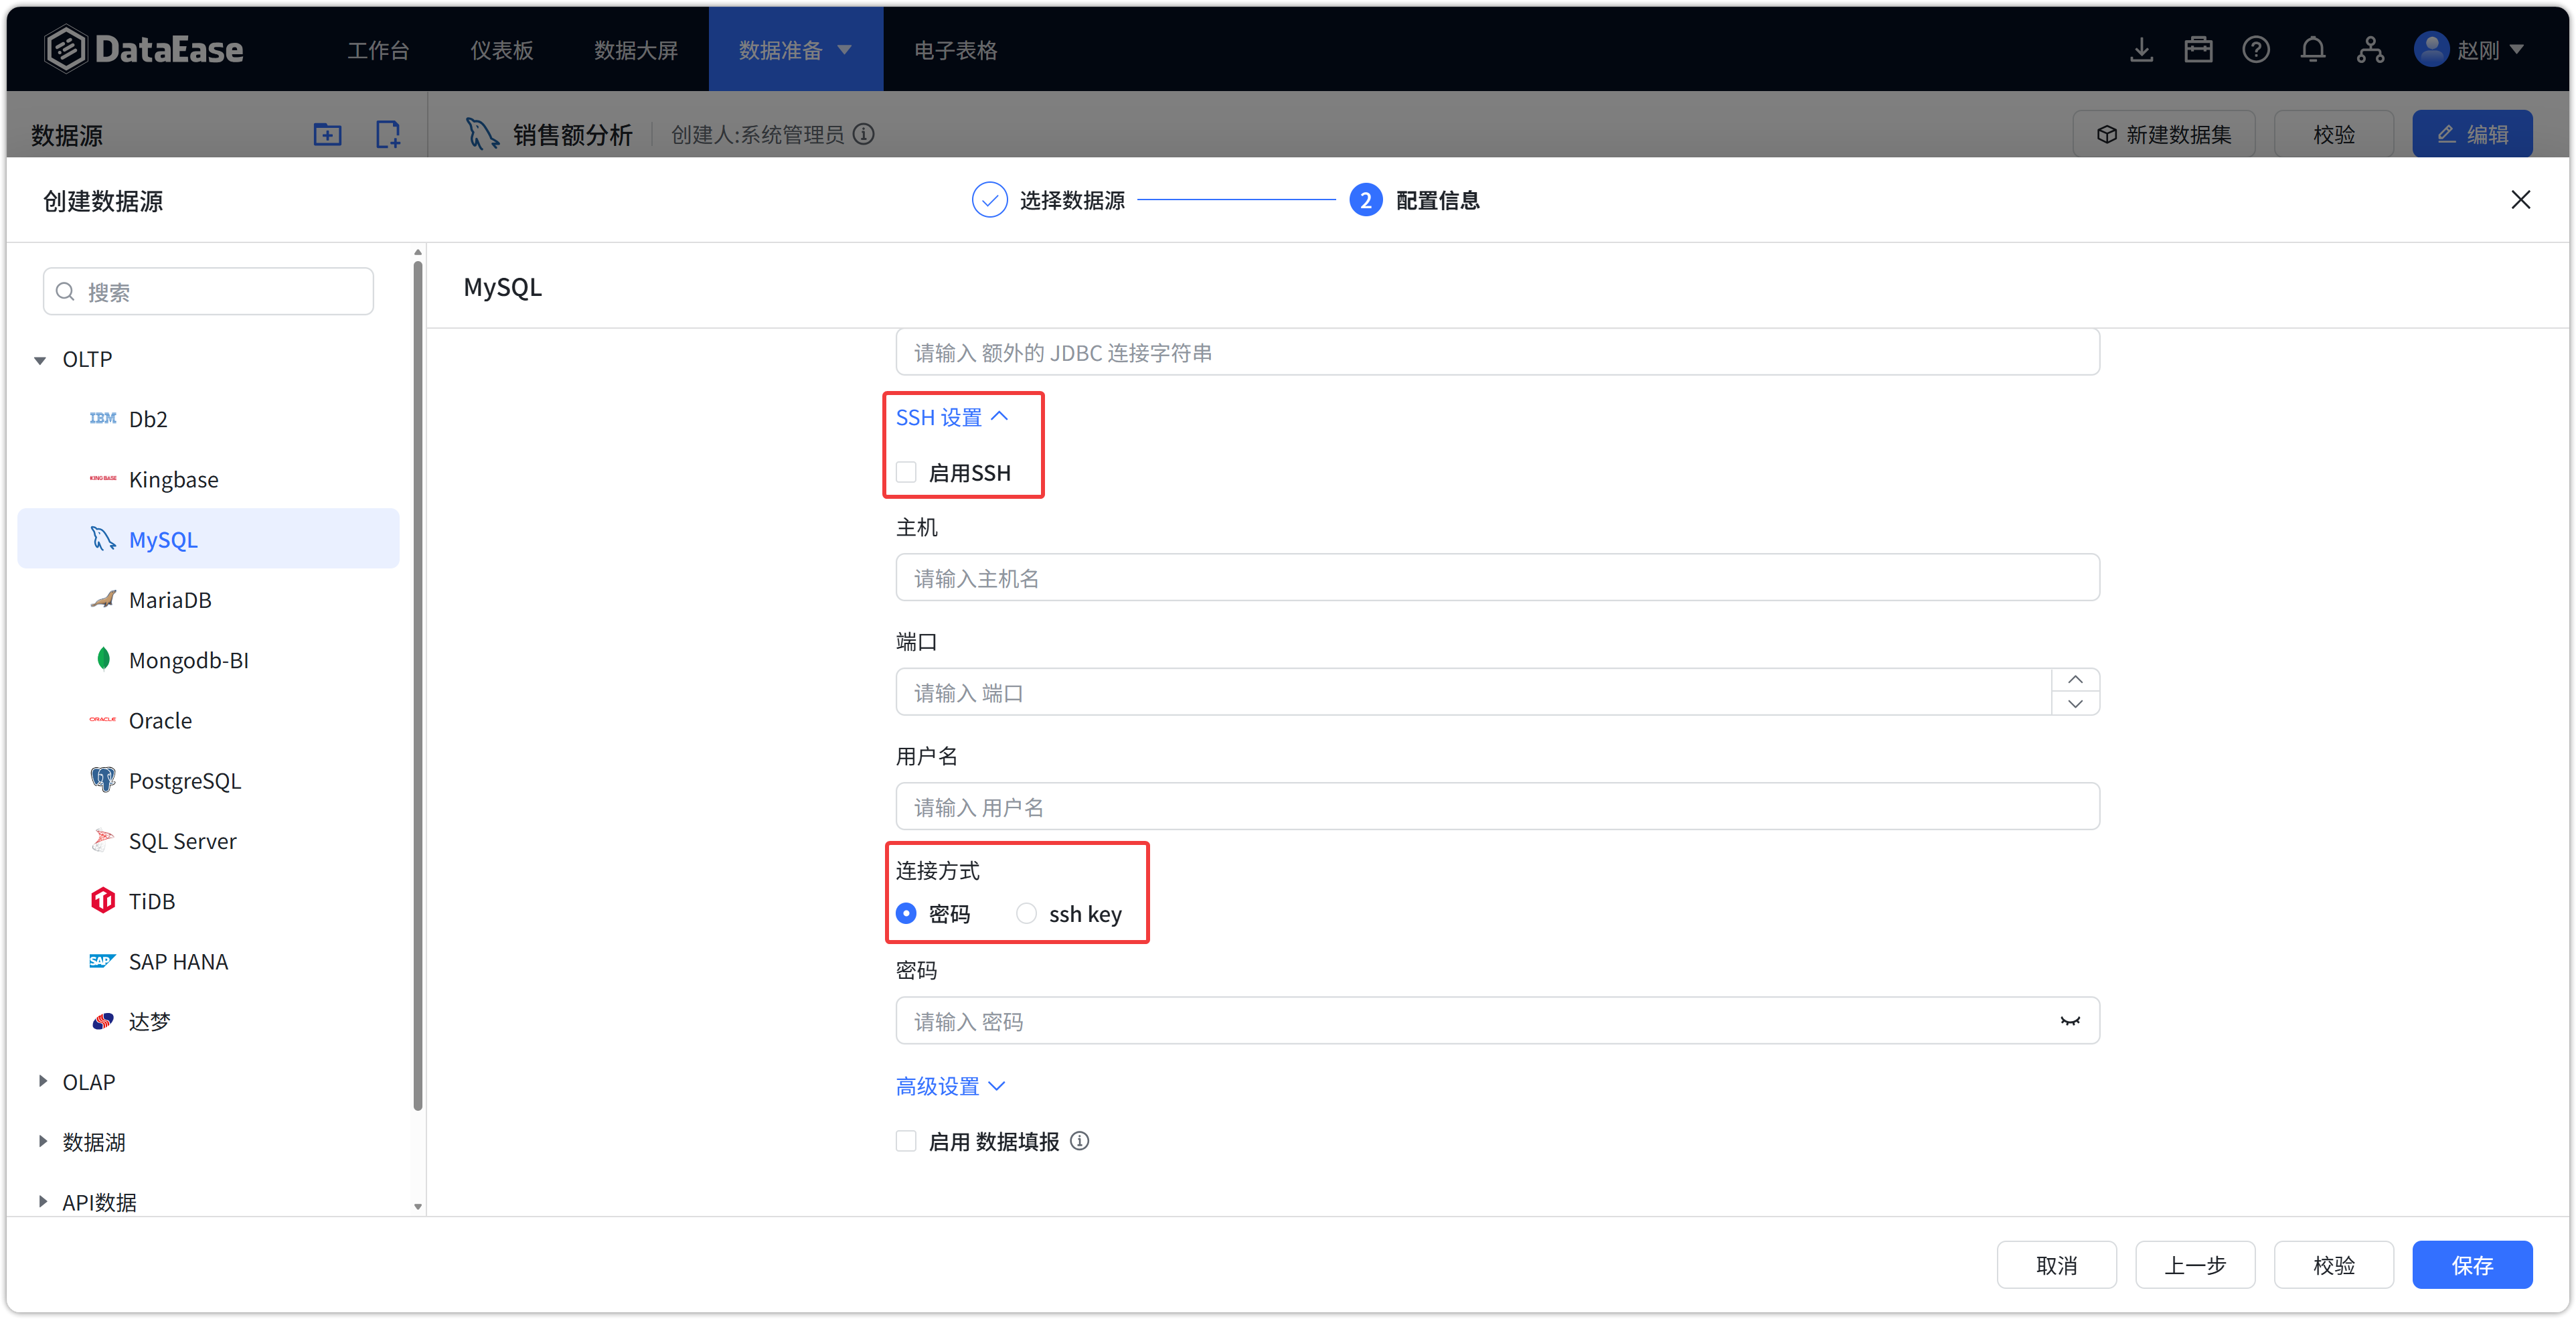Show password with the eye icon
Image resolution: width=2576 pixels, height=1319 pixels.
(2070, 1021)
